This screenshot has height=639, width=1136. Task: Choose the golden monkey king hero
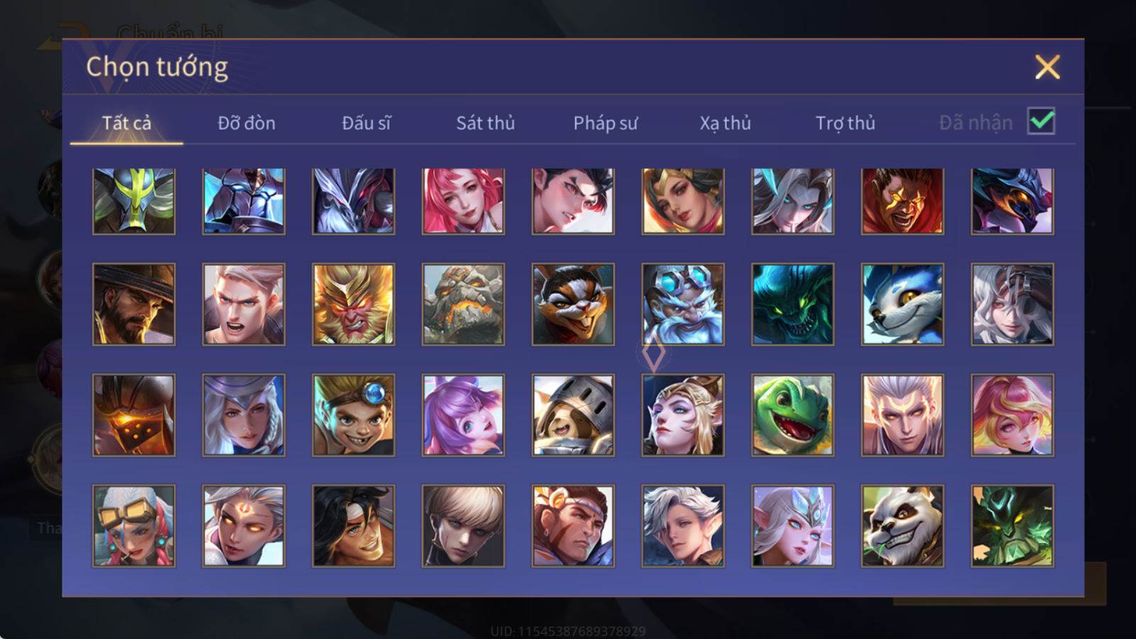(354, 305)
